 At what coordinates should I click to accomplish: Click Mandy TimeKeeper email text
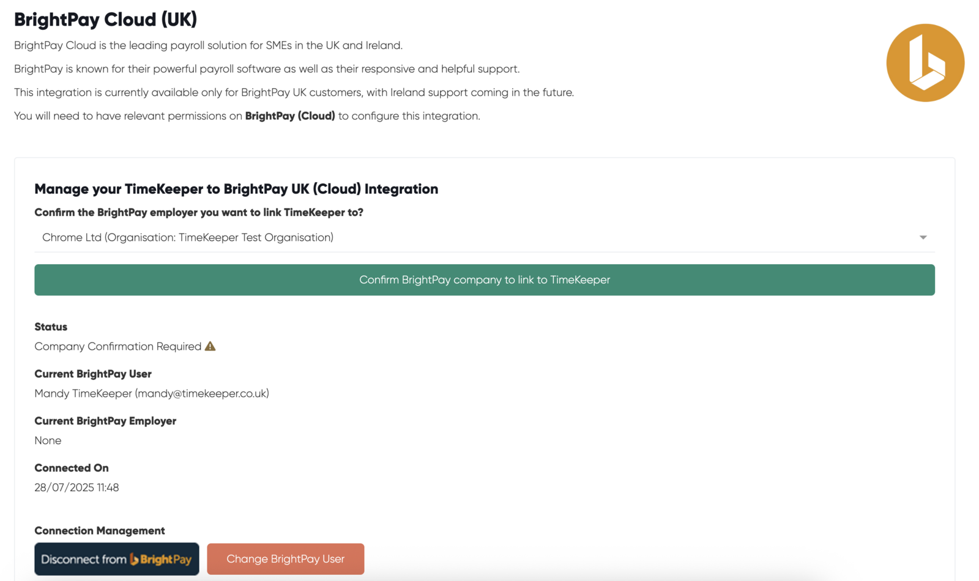pos(152,393)
